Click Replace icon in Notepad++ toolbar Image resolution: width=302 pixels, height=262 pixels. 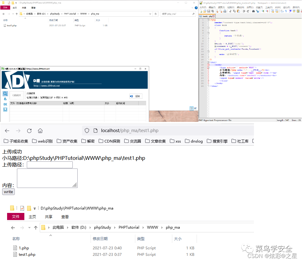257,11
